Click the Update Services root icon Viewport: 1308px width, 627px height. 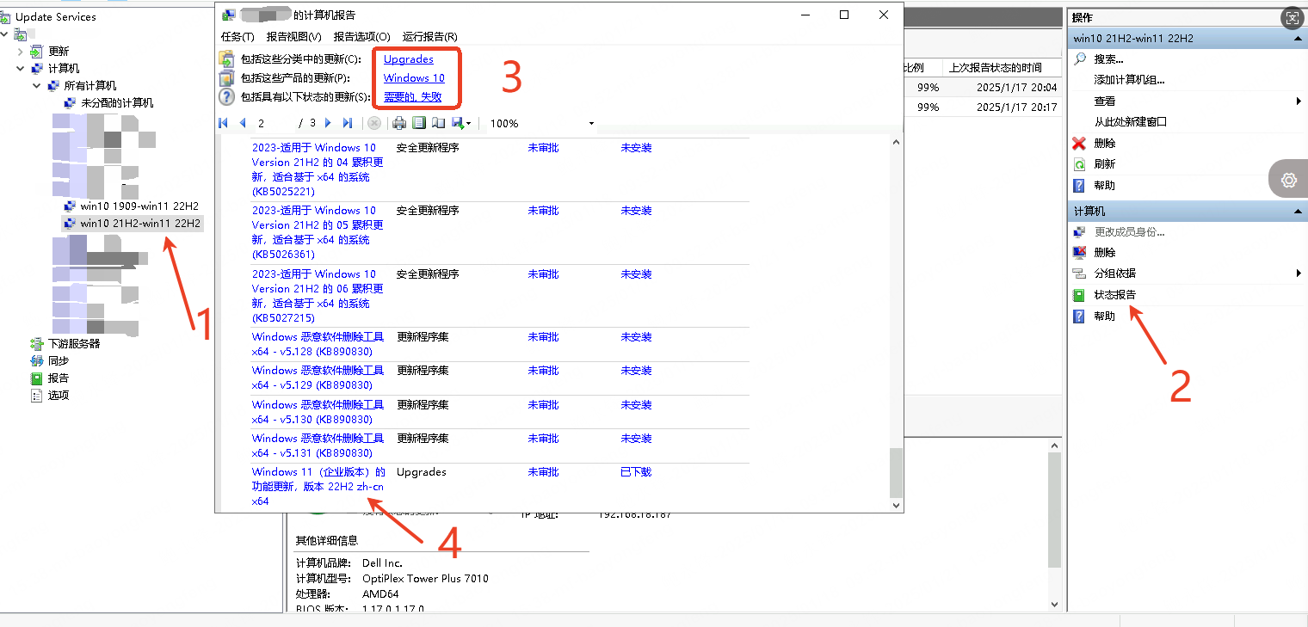(x=7, y=16)
